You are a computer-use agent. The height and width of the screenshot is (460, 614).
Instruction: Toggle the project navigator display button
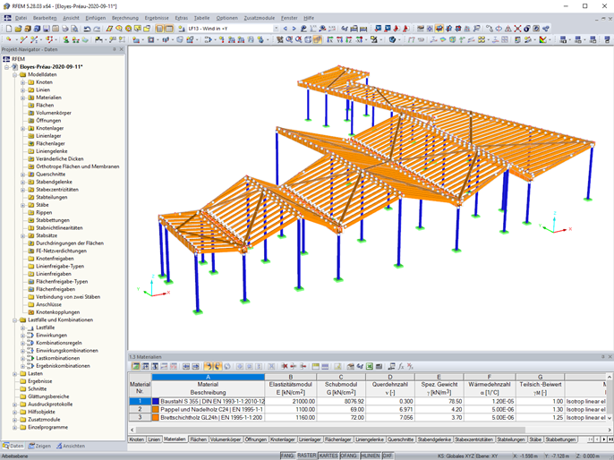(159, 29)
